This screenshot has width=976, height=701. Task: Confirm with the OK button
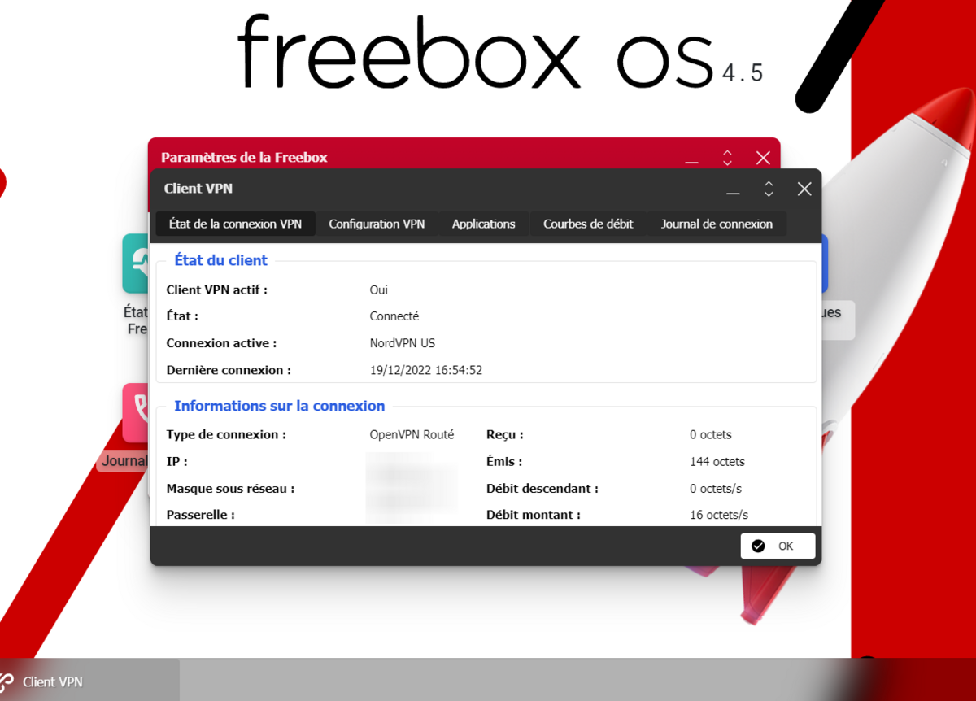click(x=778, y=546)
